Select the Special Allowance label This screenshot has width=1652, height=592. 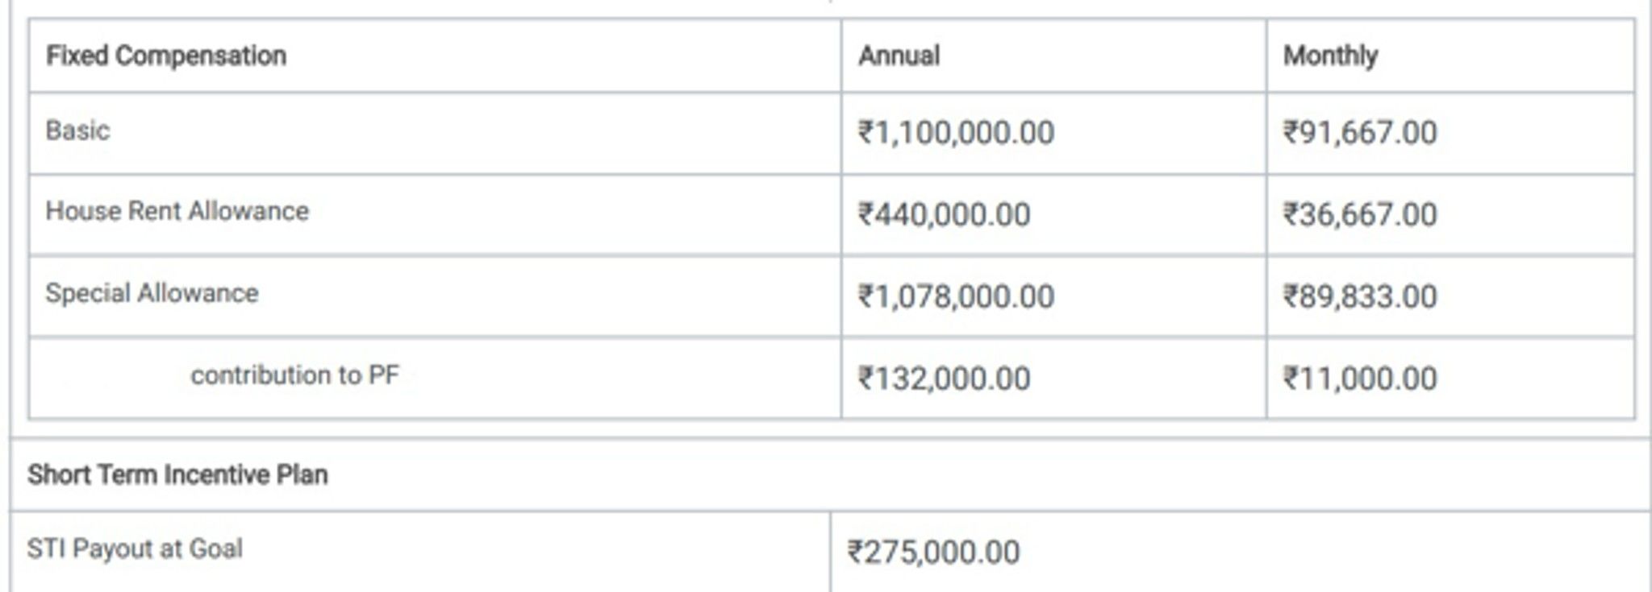(152, 293)
